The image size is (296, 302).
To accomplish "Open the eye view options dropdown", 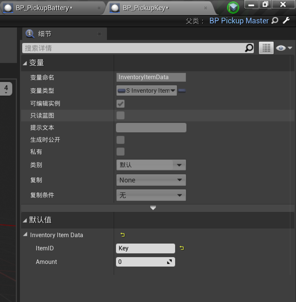I will (284, 48).
